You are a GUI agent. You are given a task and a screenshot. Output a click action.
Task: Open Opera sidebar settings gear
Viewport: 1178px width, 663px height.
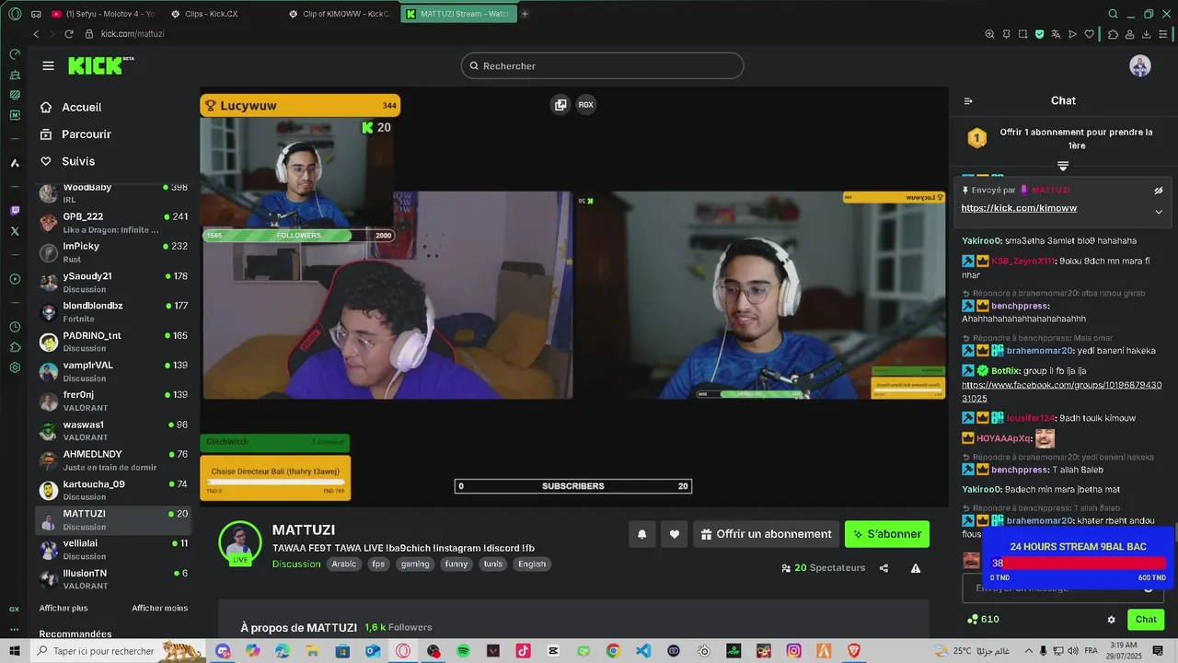[15, 367]
